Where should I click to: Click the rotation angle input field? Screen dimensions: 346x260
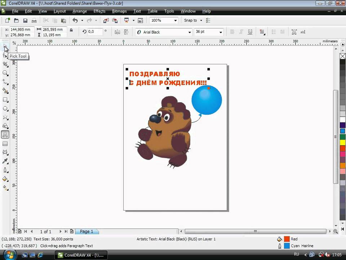point(95,32)
